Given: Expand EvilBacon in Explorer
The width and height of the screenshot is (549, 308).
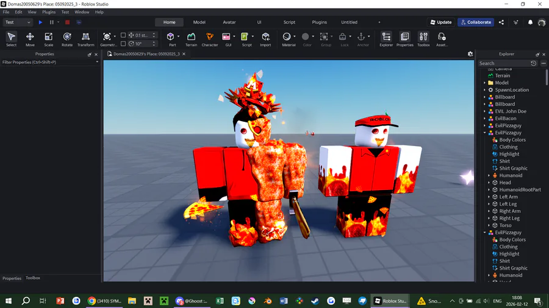Looking at the screenshot, I should click(x=485, y=118).
